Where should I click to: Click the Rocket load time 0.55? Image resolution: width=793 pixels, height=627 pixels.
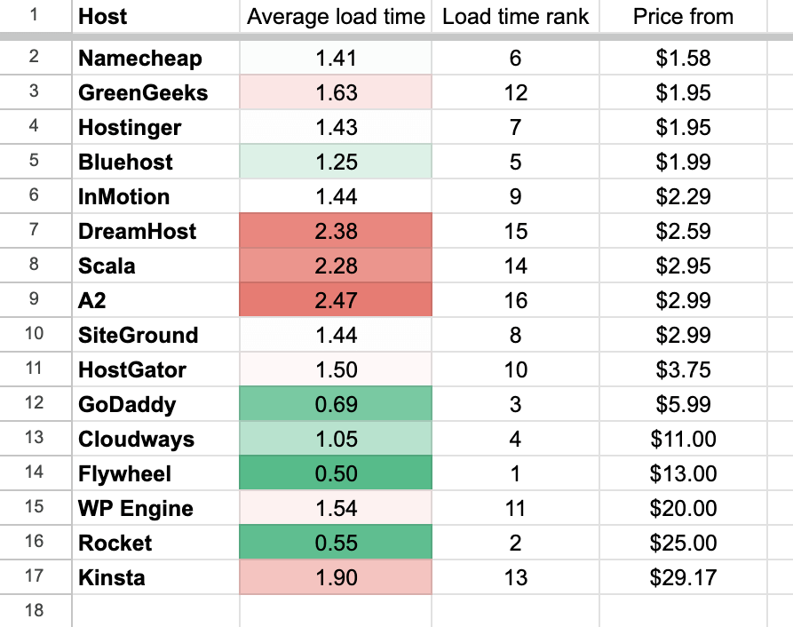click(x=336, y=544)
